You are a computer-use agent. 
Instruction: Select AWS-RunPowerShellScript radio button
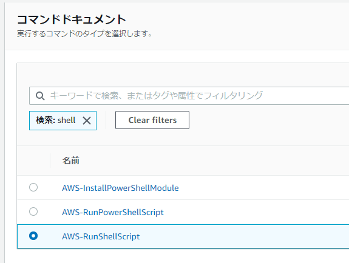tap(33, 211)
